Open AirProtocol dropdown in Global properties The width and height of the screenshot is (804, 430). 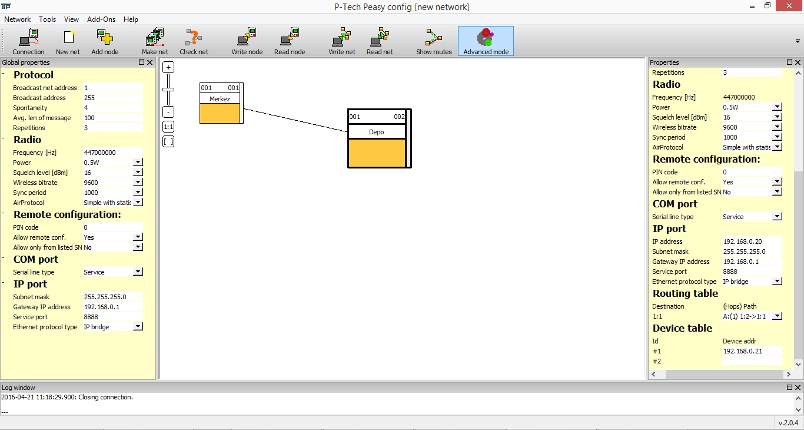pos(138,203)
